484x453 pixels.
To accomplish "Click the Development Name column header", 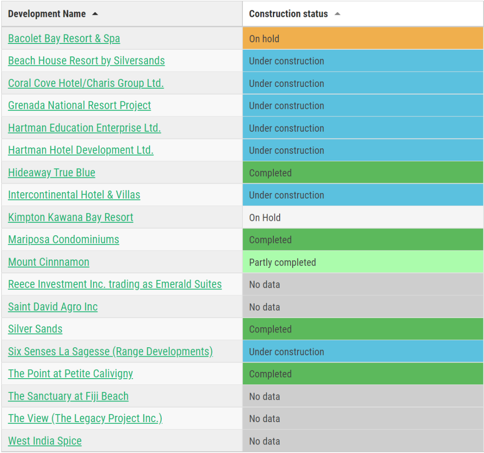I will point(122,14).
